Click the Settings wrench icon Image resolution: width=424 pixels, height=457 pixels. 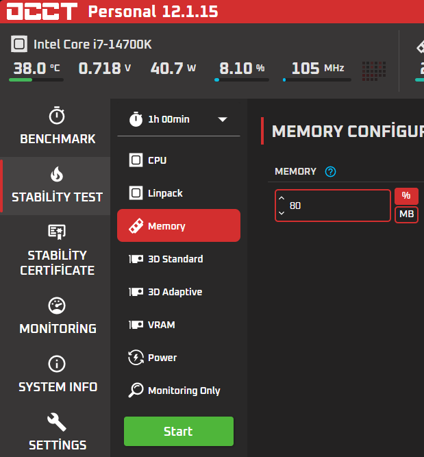click(57, 422)
